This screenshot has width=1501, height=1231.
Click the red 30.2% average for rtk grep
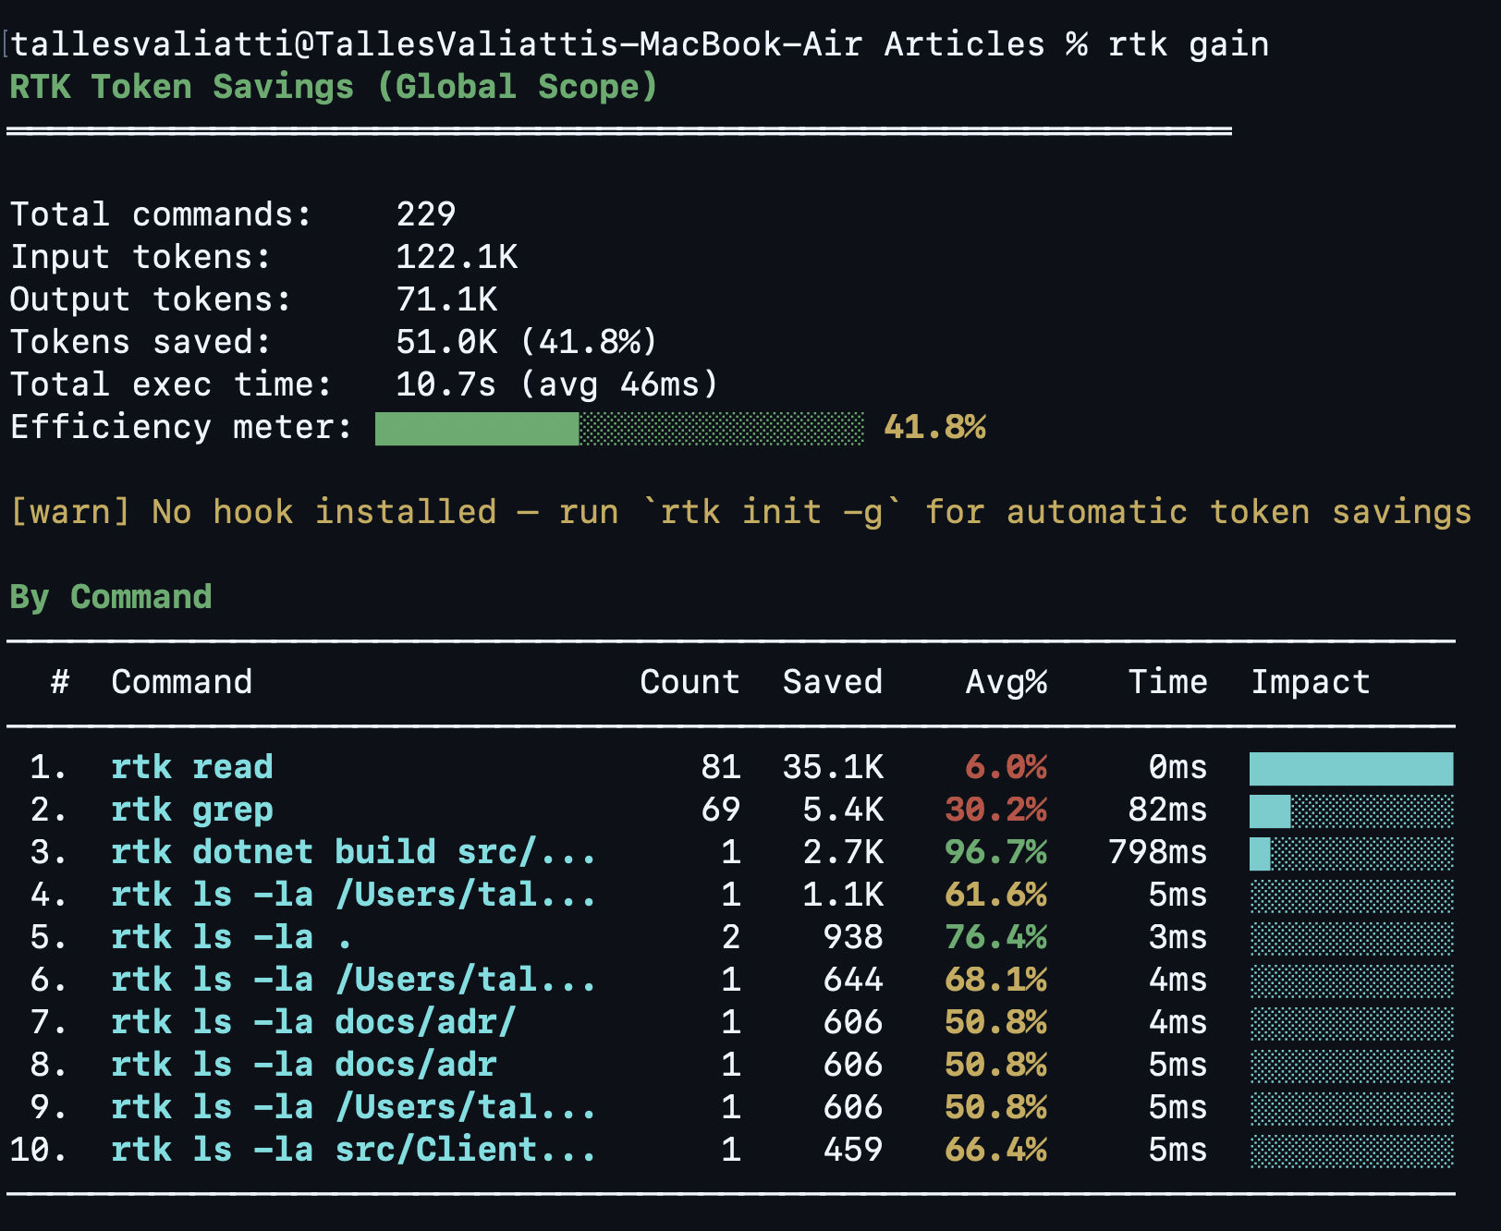coord(996,810)
